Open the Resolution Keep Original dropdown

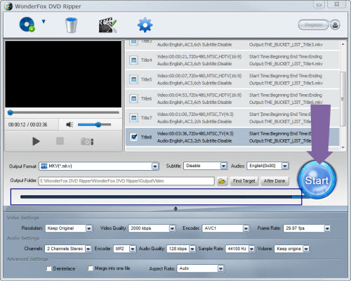89,228
